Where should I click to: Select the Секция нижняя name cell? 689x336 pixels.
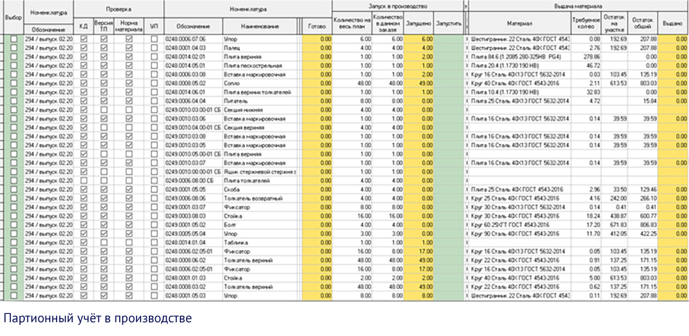pyautogui.click(x=260, y=109)
